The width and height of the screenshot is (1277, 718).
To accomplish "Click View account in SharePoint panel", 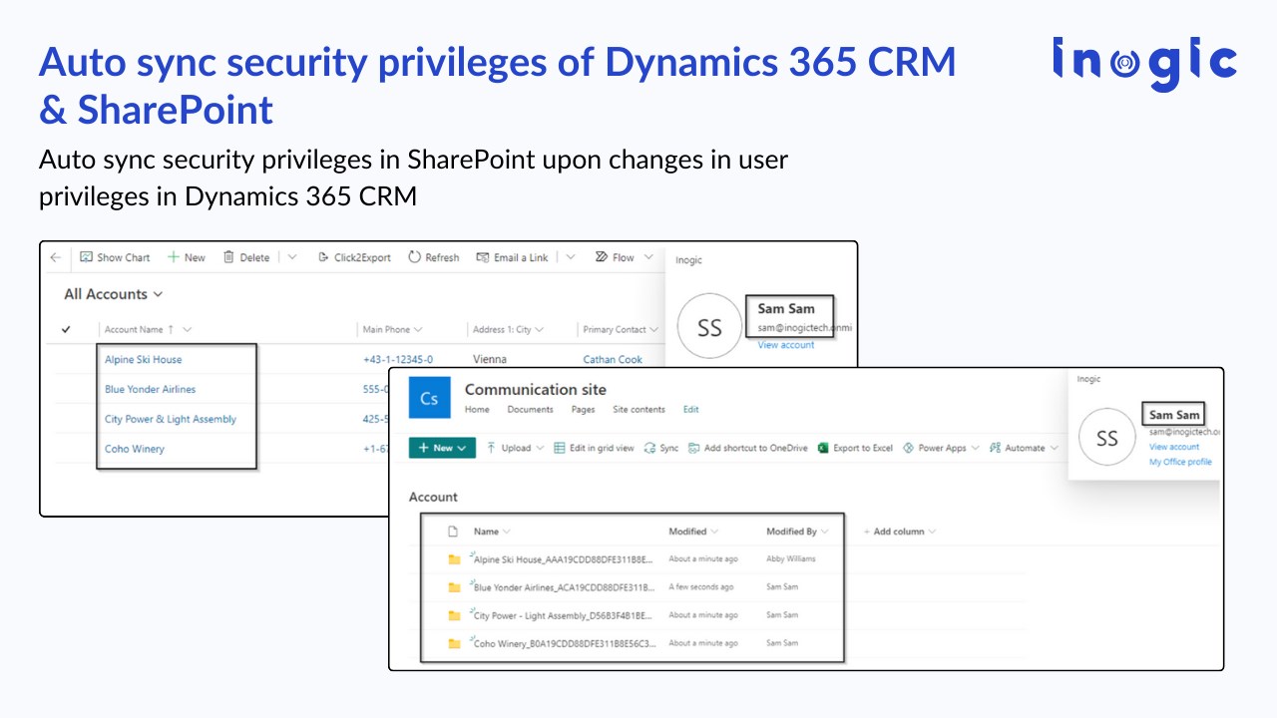I will 1174,448.
